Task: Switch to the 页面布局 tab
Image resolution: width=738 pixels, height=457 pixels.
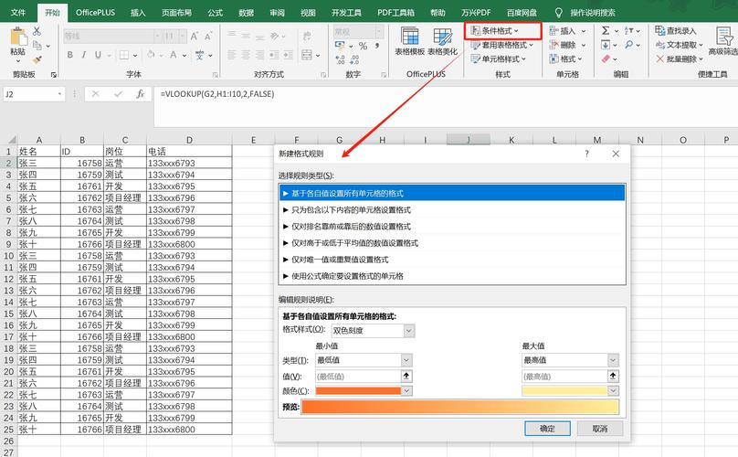Action: pos(176,12)
